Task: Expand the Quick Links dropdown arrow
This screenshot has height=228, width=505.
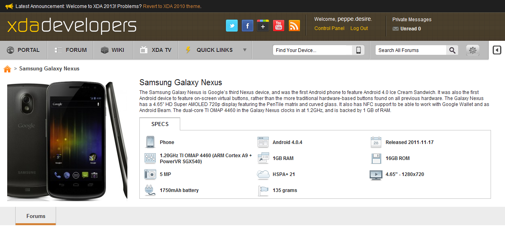Action: [x=245, y=50]
